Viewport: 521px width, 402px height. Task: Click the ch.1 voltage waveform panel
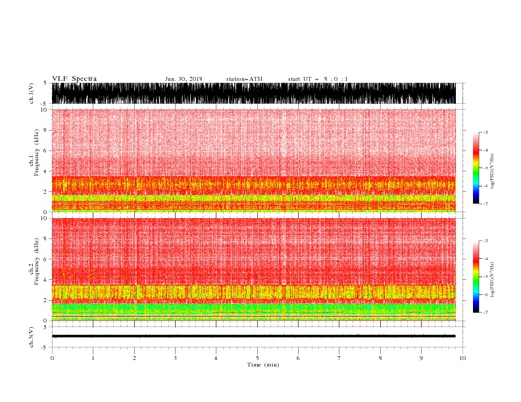[254, 93]
